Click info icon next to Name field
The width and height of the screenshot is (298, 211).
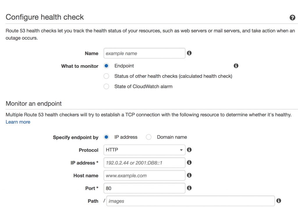[189, 53]
